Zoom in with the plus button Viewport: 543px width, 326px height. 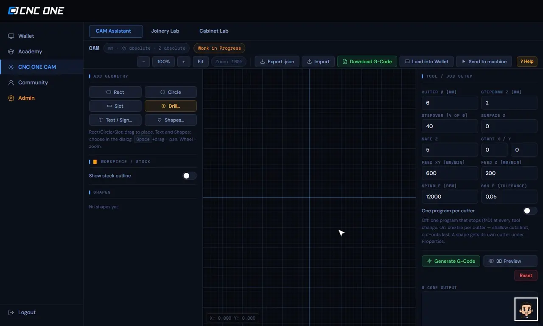[x=184, y=62]
